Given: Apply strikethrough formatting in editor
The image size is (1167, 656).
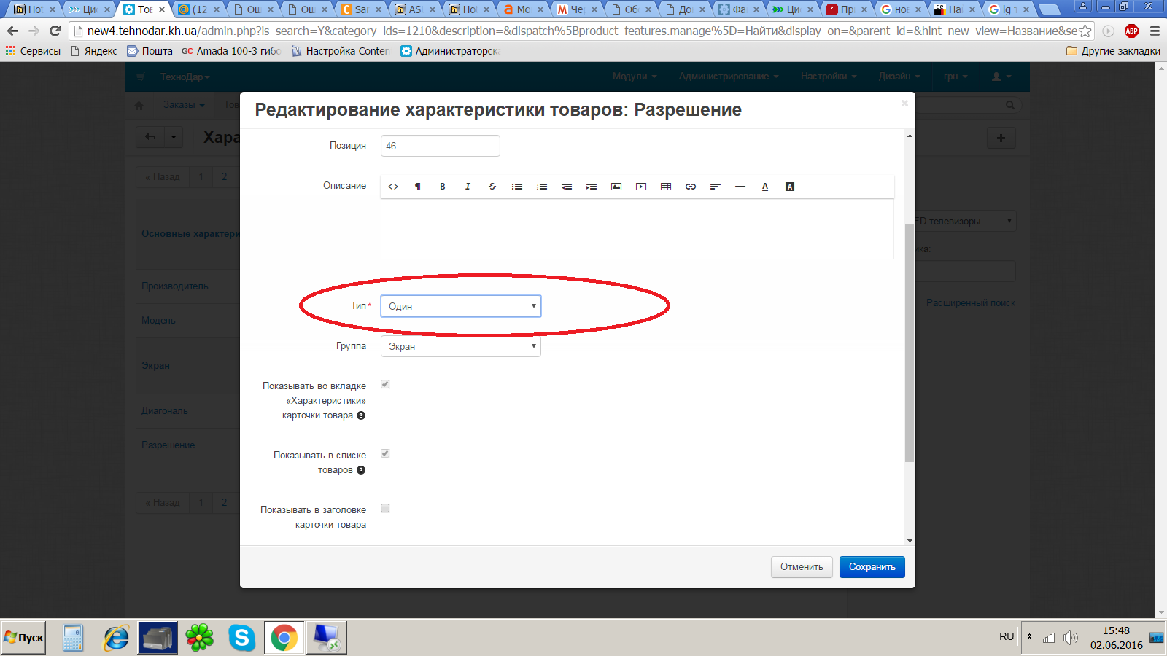Looking at the screenshot, I should pyautogui.click(x=492, y=187).
